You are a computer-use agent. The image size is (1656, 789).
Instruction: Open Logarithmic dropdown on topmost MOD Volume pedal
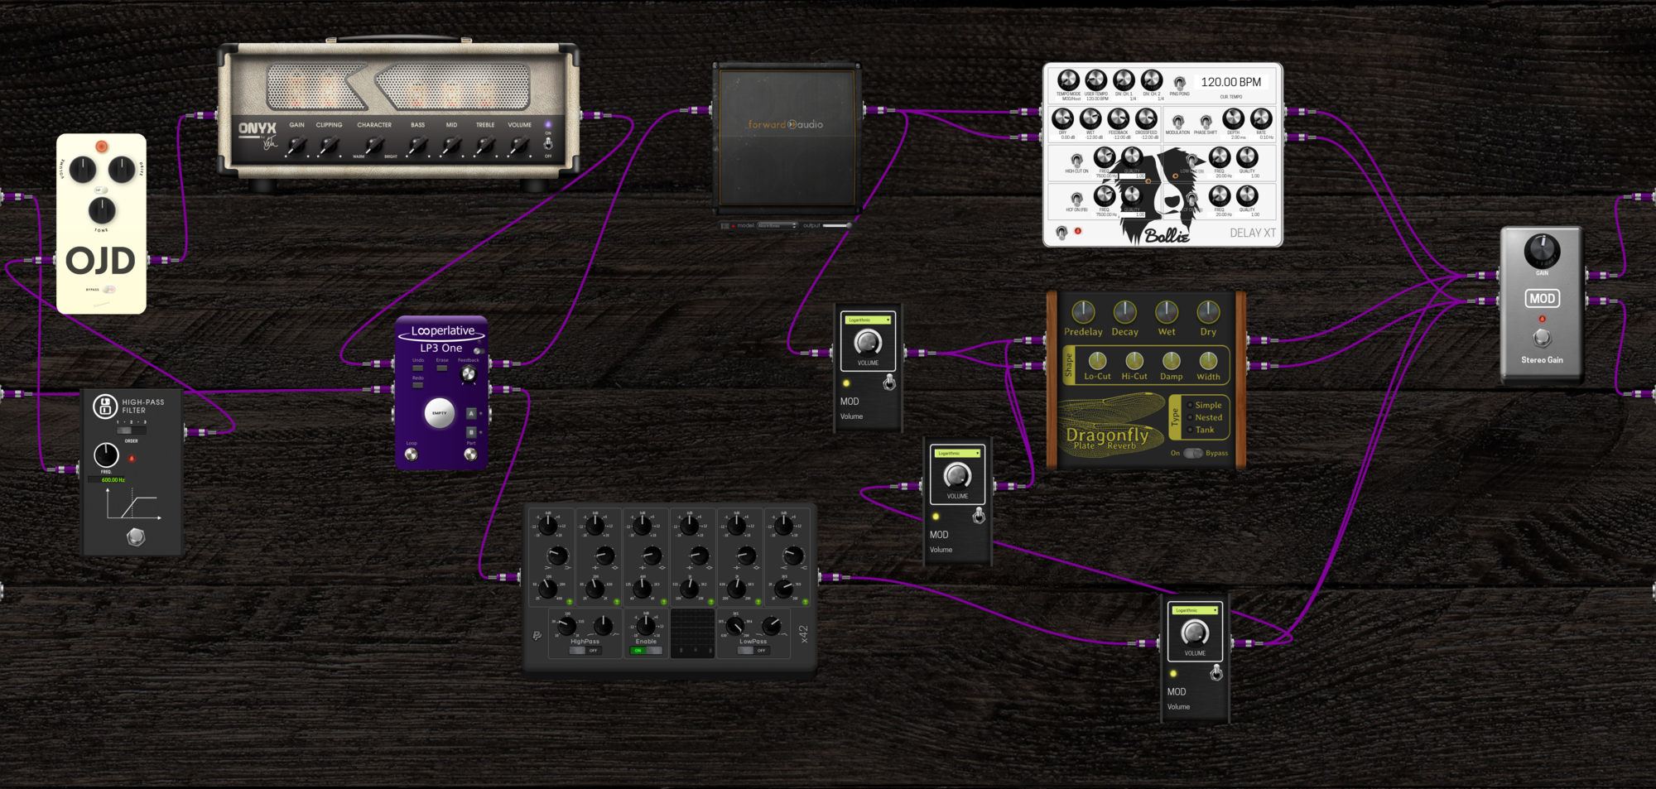click(x=868, y=320)
